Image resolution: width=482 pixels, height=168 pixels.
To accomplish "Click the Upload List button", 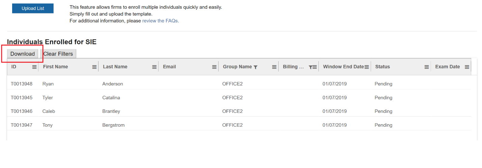I will click(33, 8).
